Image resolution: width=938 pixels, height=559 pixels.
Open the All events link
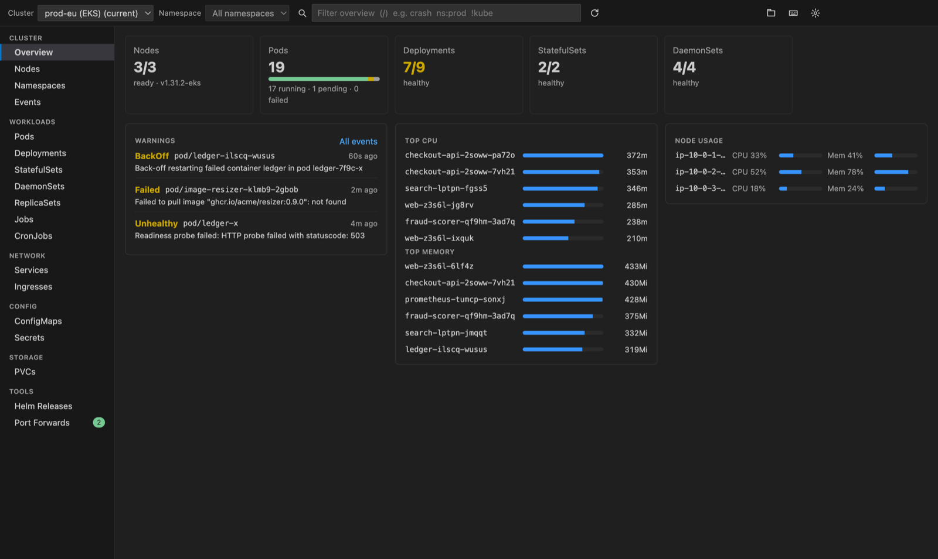[x=358, y=142]
